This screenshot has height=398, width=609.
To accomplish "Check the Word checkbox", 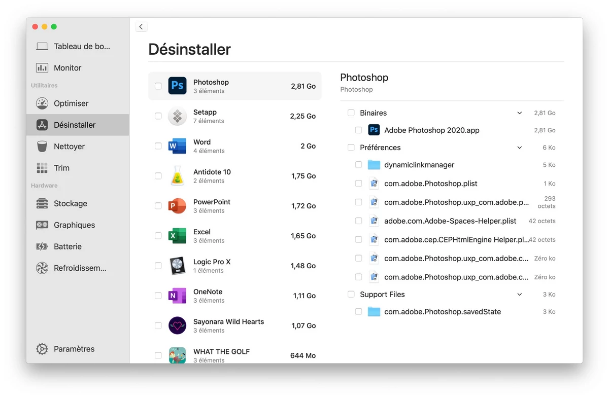I will pos(158,146).
